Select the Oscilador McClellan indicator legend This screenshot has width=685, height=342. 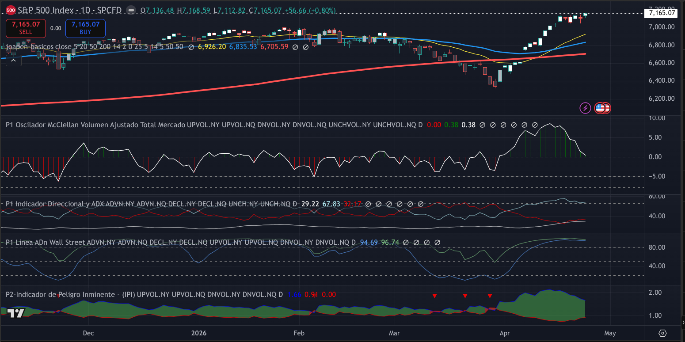coord(214,125)
